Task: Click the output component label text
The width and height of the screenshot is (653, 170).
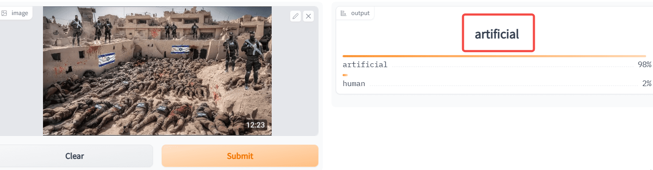Action: tap(360, 13)
